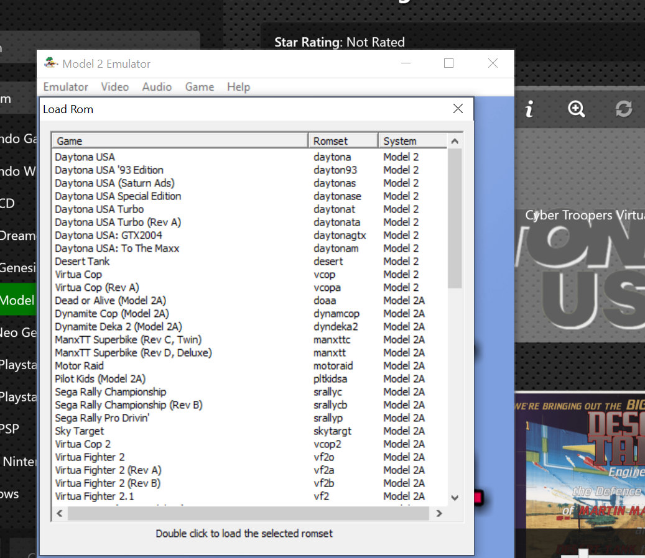
Task: Select 'Virtua Fighter 2 (Rev A)' row
Action: (249, 470)
